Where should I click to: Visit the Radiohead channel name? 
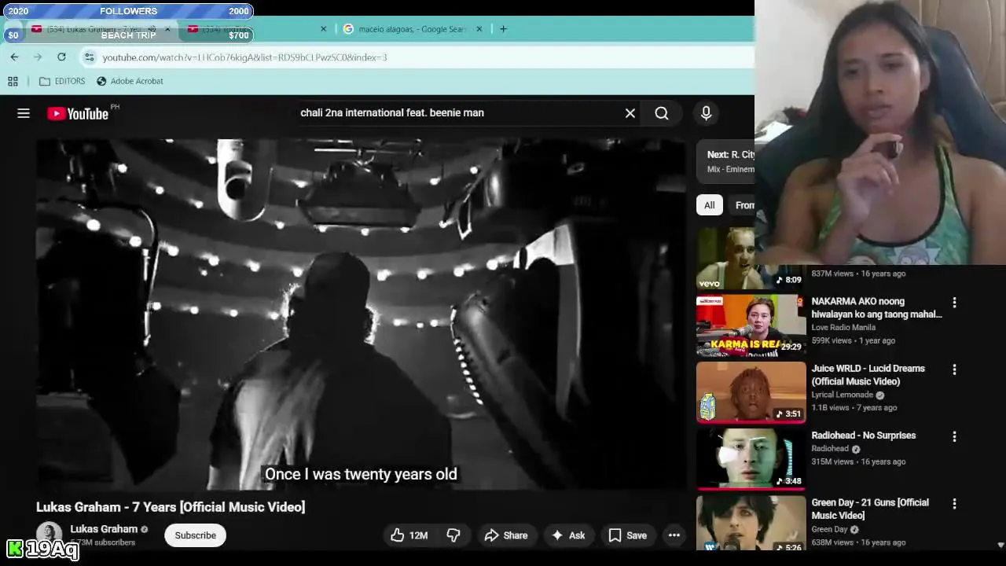click(x=830, y=449)
